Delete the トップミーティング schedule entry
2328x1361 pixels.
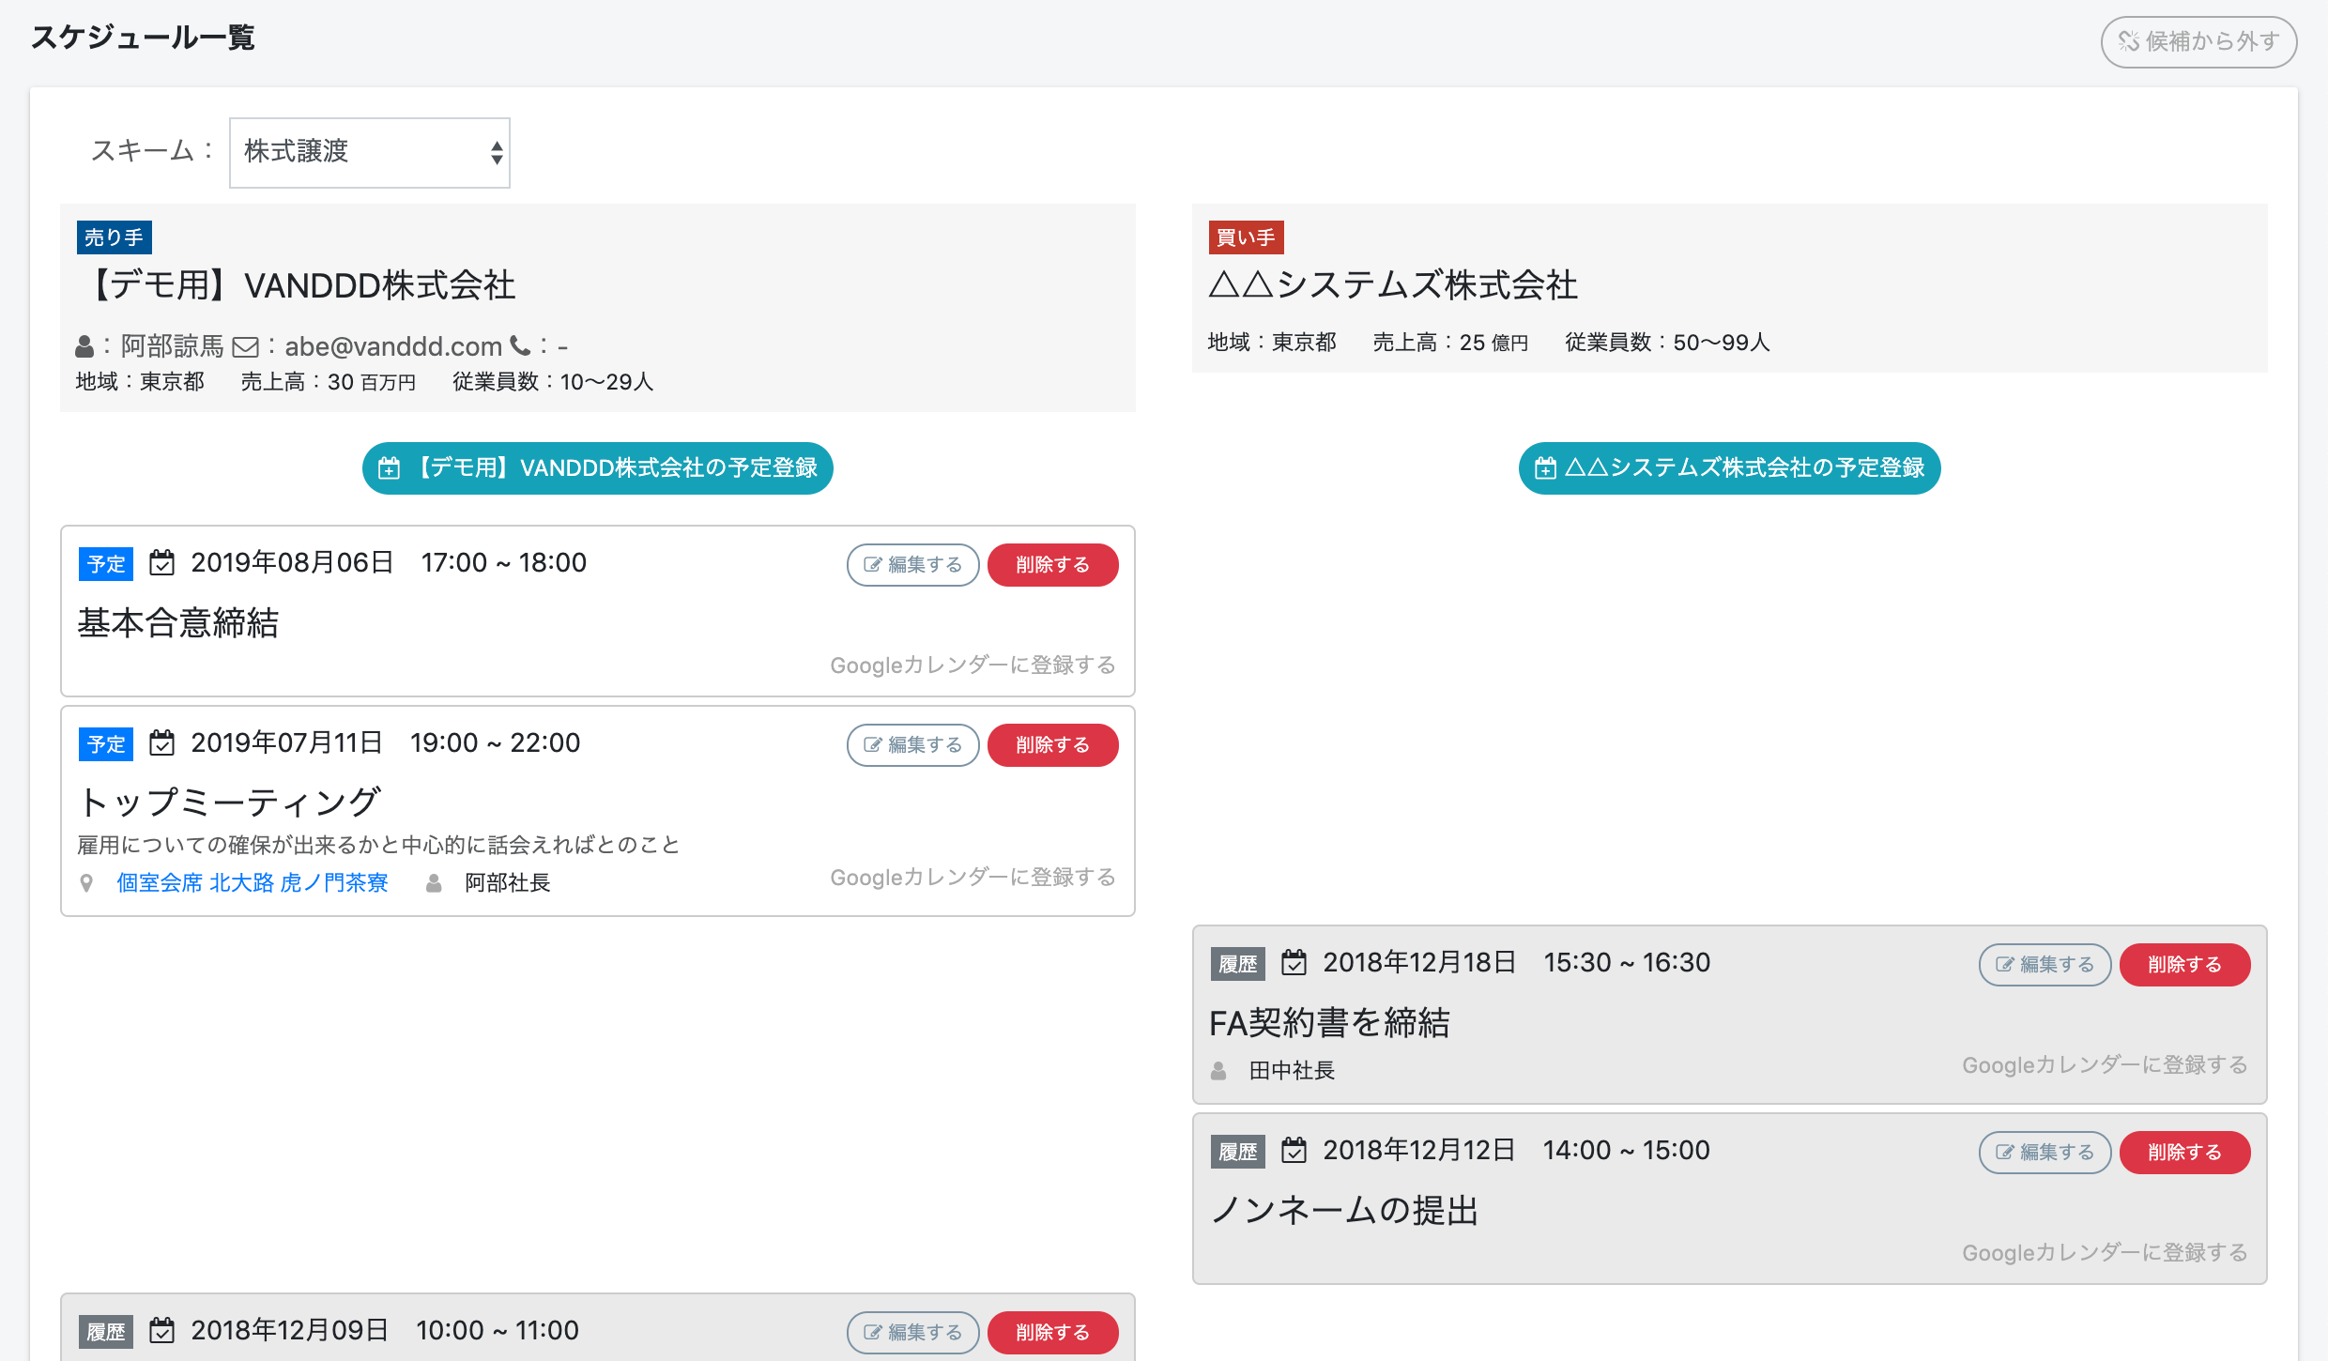click(x=1052, y=745)
